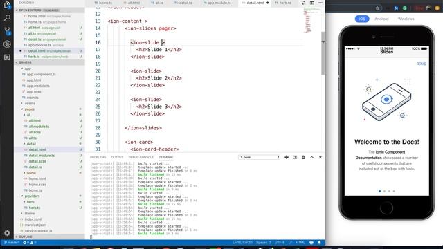Kill the terminal with trash icon
443x249 pixels.
303,157
